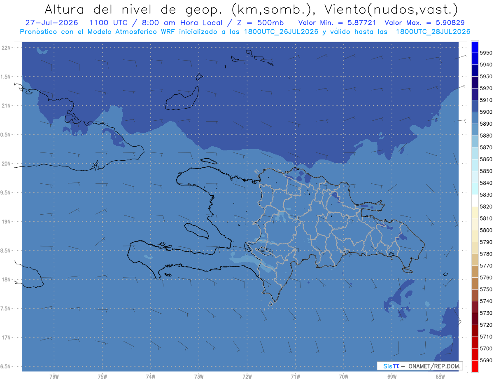
Task: Click the 72W longitude label
Action: [247, 377]
